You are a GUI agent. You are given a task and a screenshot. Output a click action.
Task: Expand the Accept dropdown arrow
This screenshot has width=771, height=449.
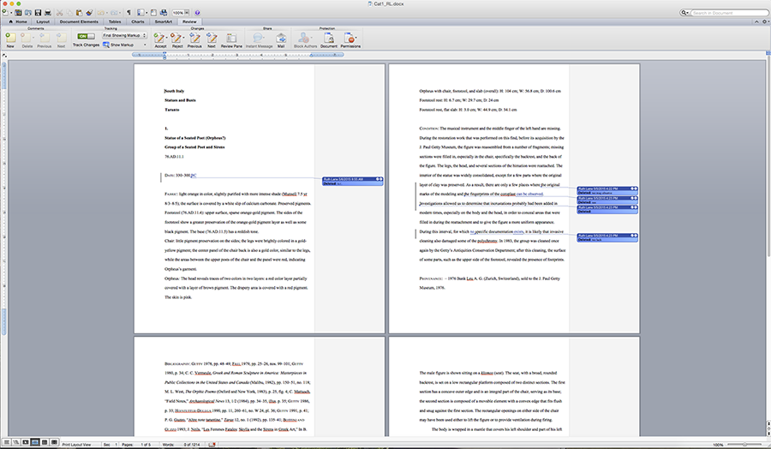[x=167, y=38]
